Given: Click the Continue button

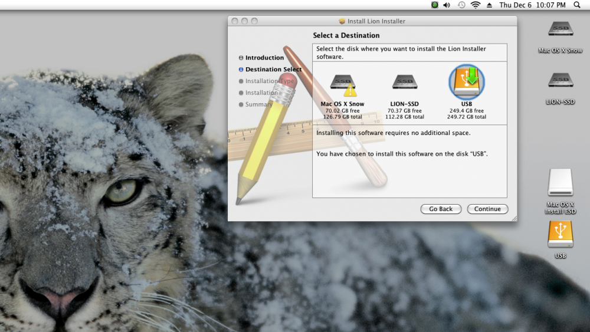Looking at the screenshot, I should click(x=487, y=209).
